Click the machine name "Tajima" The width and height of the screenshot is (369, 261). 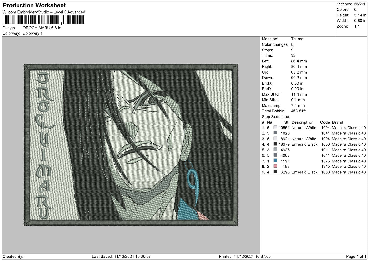click(297, 39)
